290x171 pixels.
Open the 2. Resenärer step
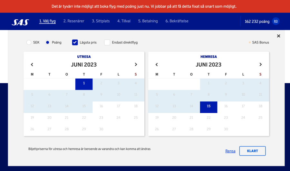(73, 21)
